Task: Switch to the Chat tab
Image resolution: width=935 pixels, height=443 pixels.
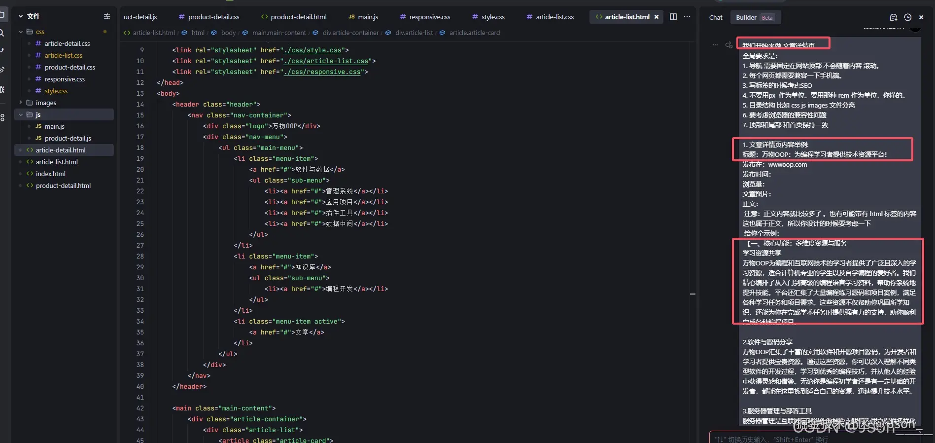Action: (x=716, y=17)
